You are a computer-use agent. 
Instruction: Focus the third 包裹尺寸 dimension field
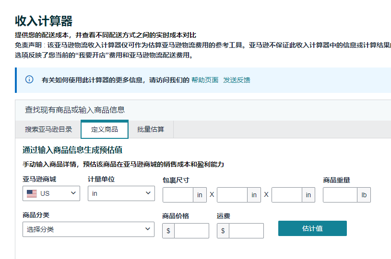coord(287,195)
